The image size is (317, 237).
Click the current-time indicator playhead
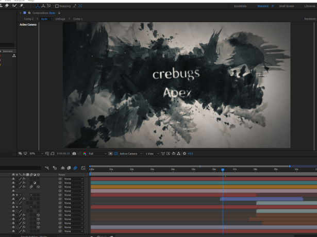pyautogui.click(x=223, y=170)
